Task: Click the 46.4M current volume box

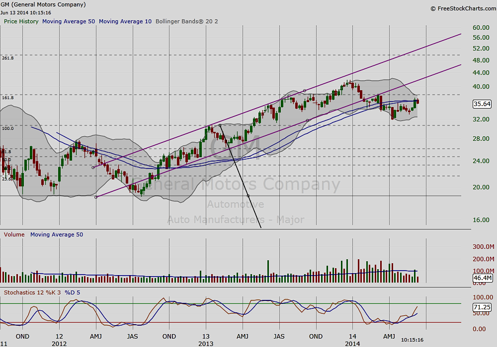Action: [483, 278]
